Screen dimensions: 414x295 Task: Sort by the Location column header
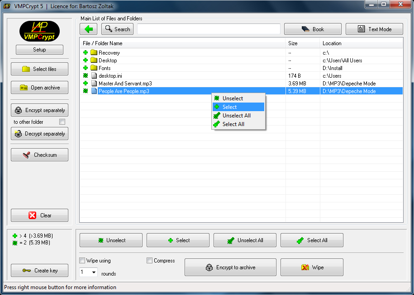(x=361, y=43)
